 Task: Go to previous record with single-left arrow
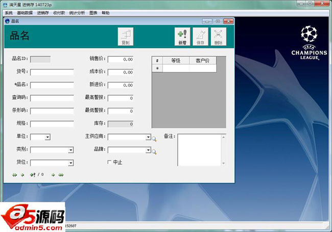point(22,175)
